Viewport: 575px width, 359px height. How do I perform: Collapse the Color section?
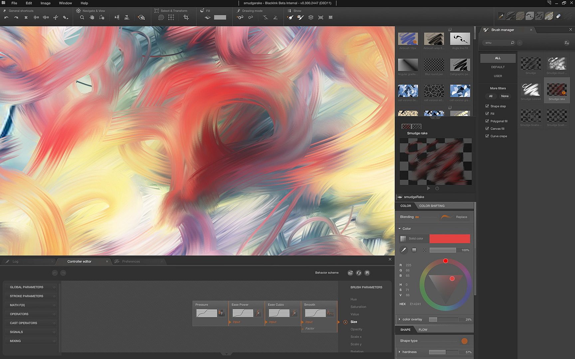pyautogui.click(x=400, y=229)
